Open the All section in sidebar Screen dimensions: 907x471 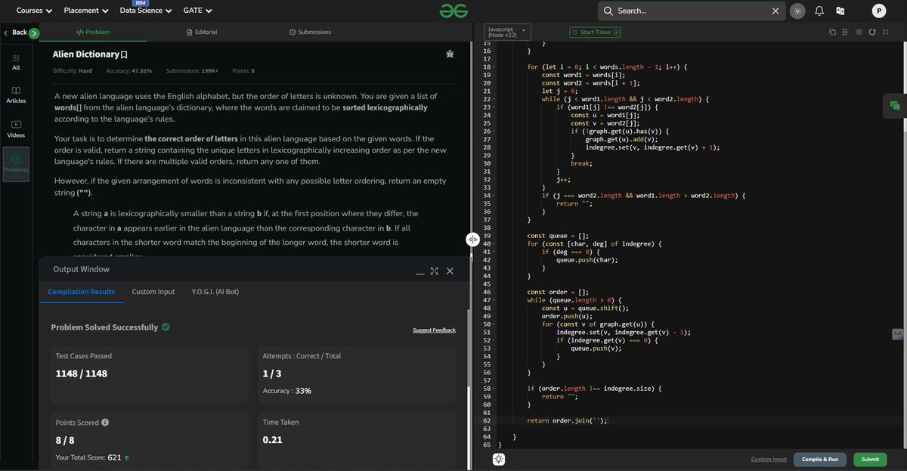16,62
